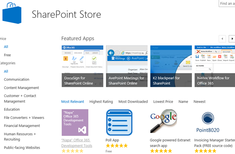Open the Google magnifying glass app icon

tap(164, 121)
